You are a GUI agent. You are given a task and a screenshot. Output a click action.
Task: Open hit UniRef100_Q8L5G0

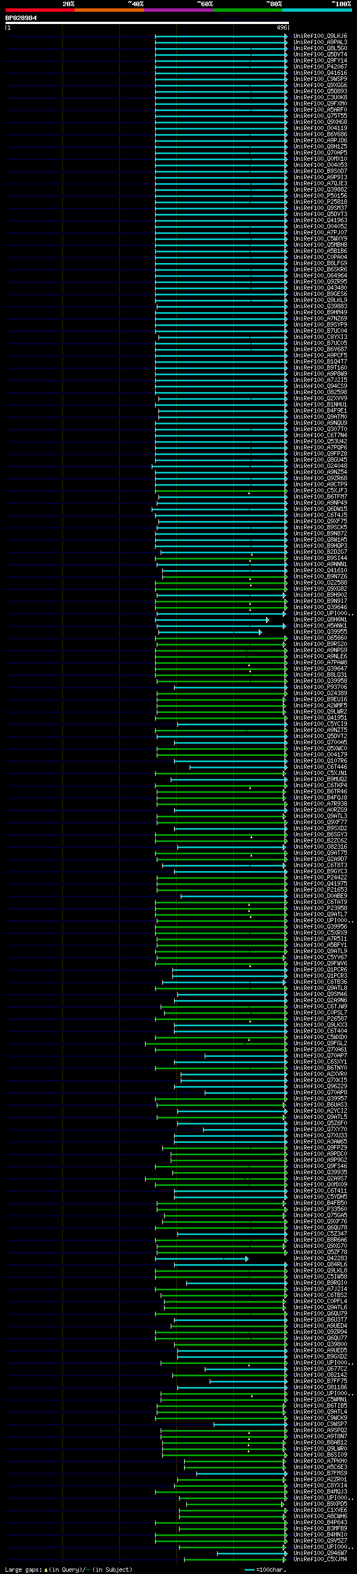tap(320, 48)
